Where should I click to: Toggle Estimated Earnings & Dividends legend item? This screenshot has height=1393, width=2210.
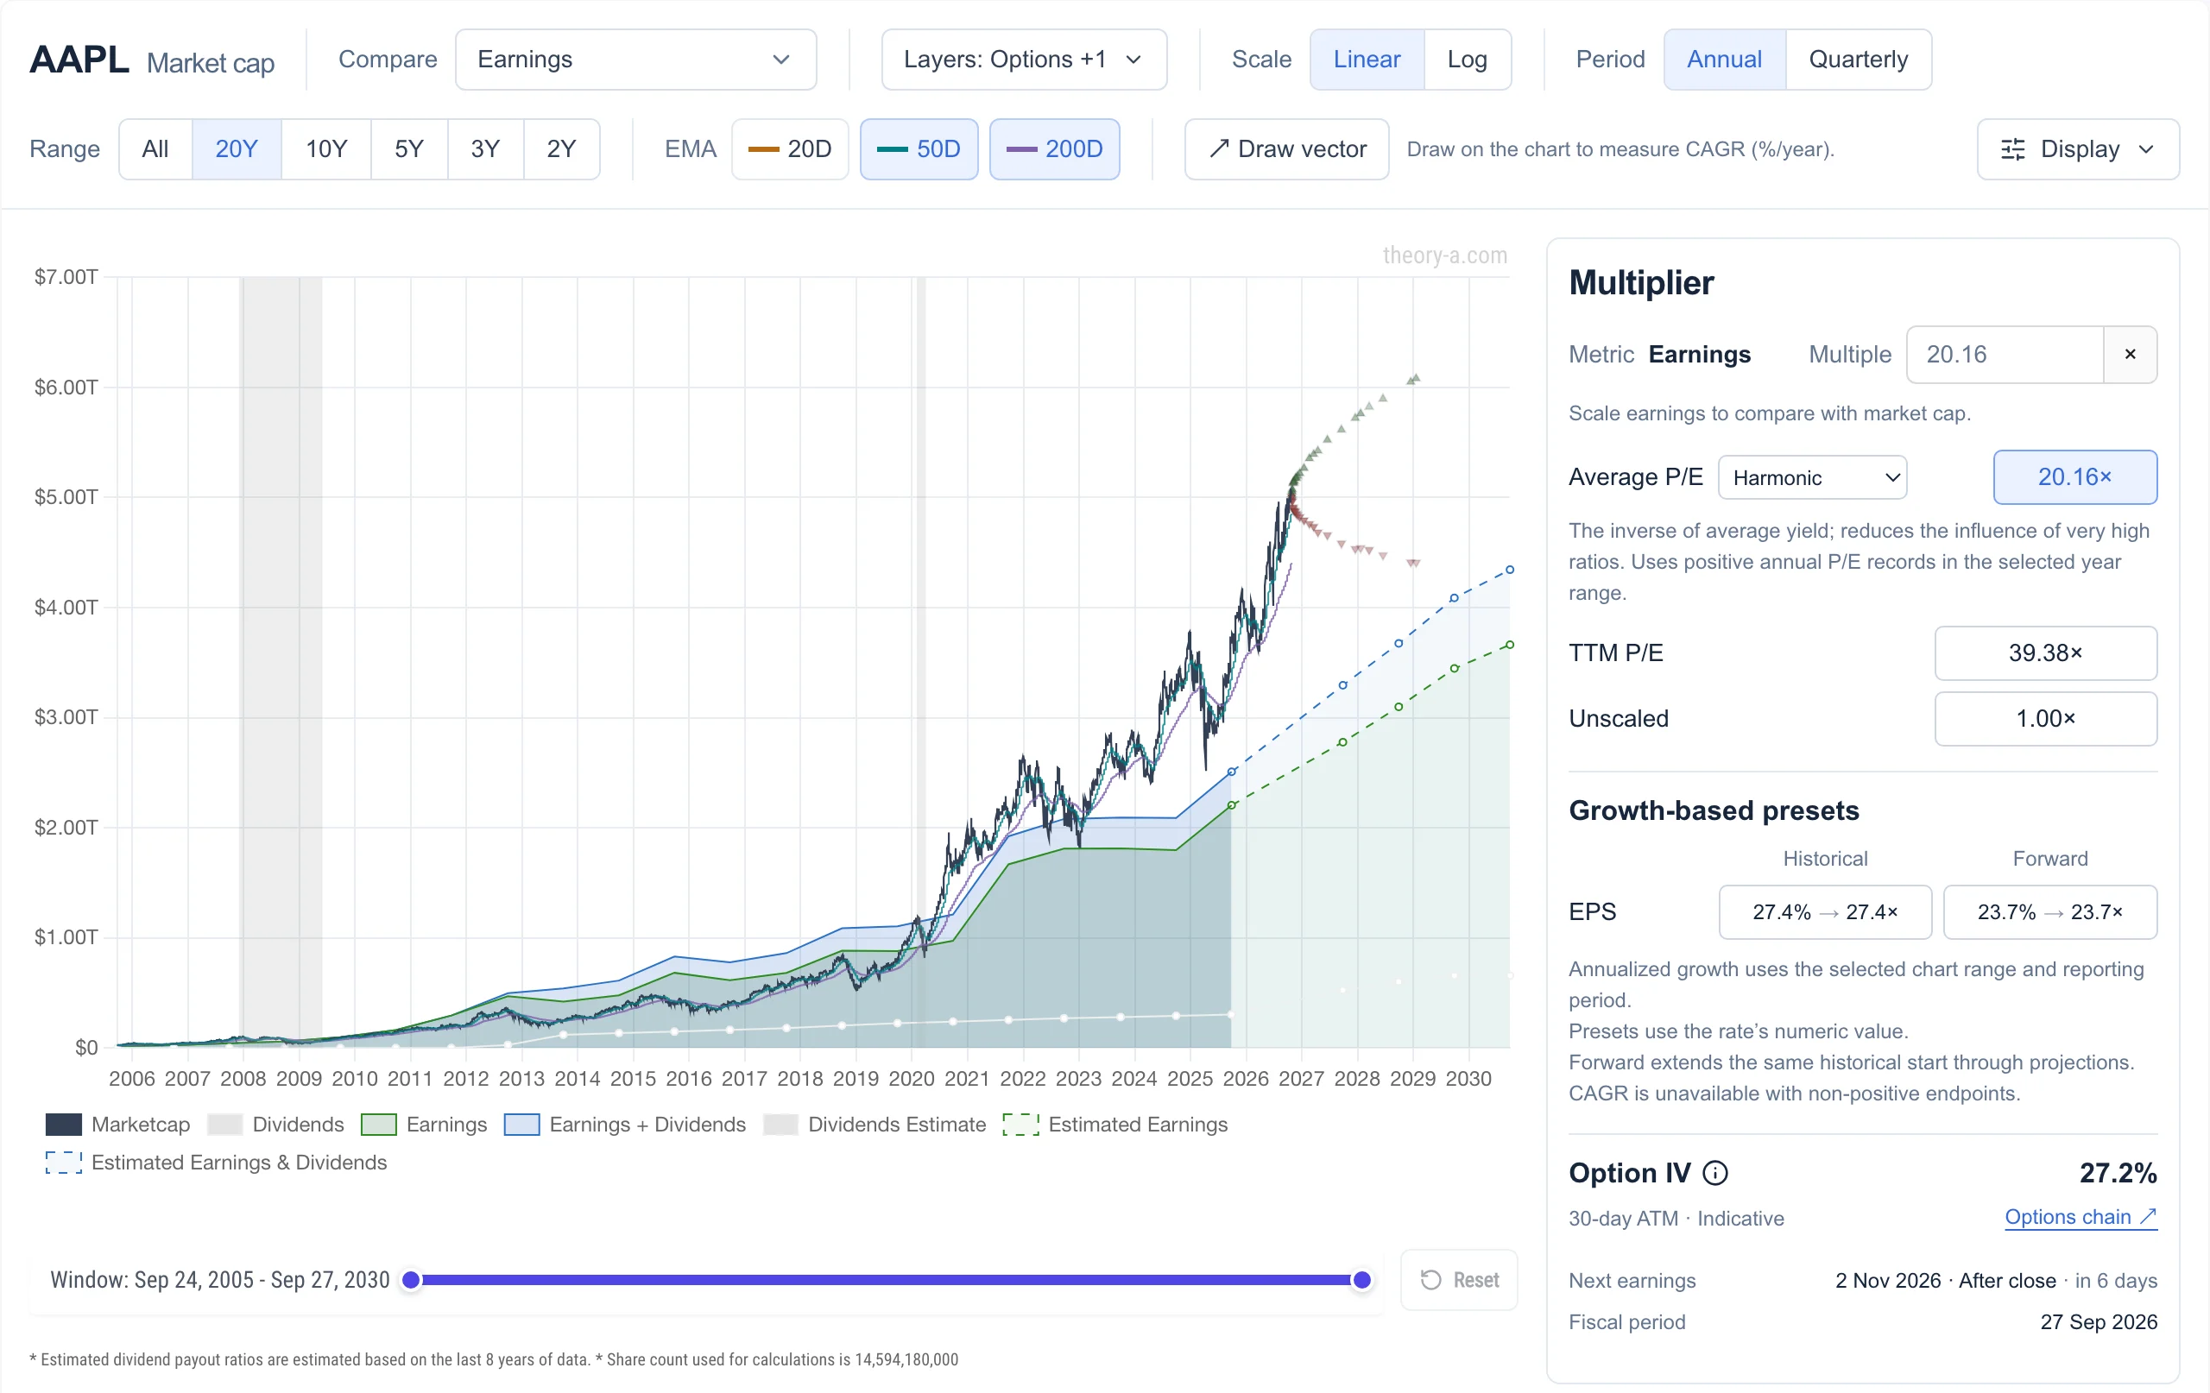tap(217, 1163)
